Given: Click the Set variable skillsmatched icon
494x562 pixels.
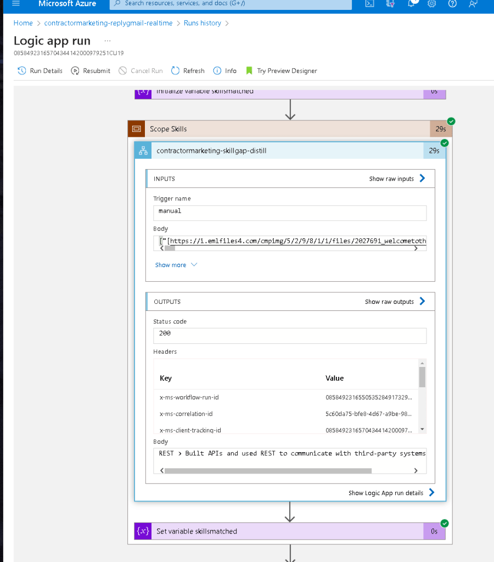Looking at the screenshot, I should [143, 531].
